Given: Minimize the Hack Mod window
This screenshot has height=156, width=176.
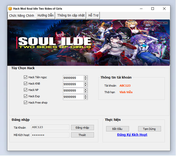Looking at the screenshot, I should [141, 9].
